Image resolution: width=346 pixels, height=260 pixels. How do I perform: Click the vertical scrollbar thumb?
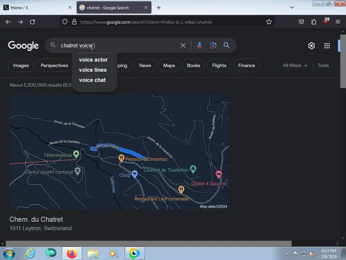pyautogui.click(x=343, y=61)
